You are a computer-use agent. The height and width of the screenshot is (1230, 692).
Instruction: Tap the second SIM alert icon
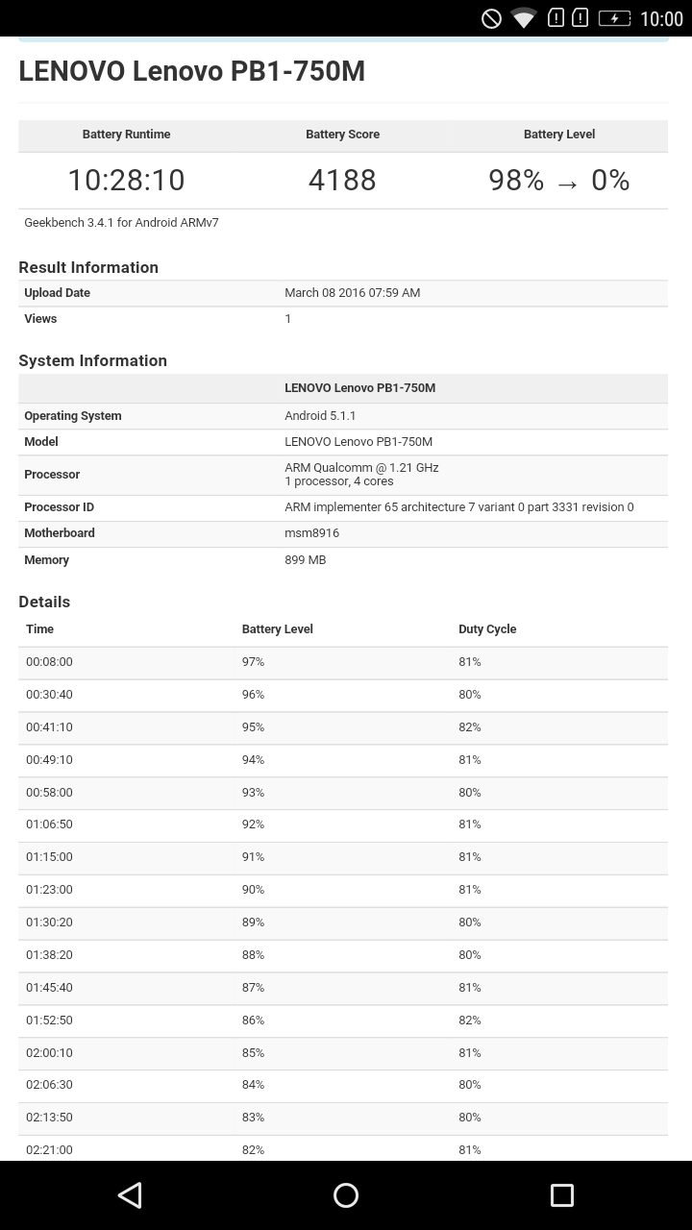(x=580, y=17)
